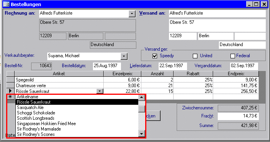Click the Versanddatum field 02.Sep.1997
270x142 pixels.
click(244, 66)
